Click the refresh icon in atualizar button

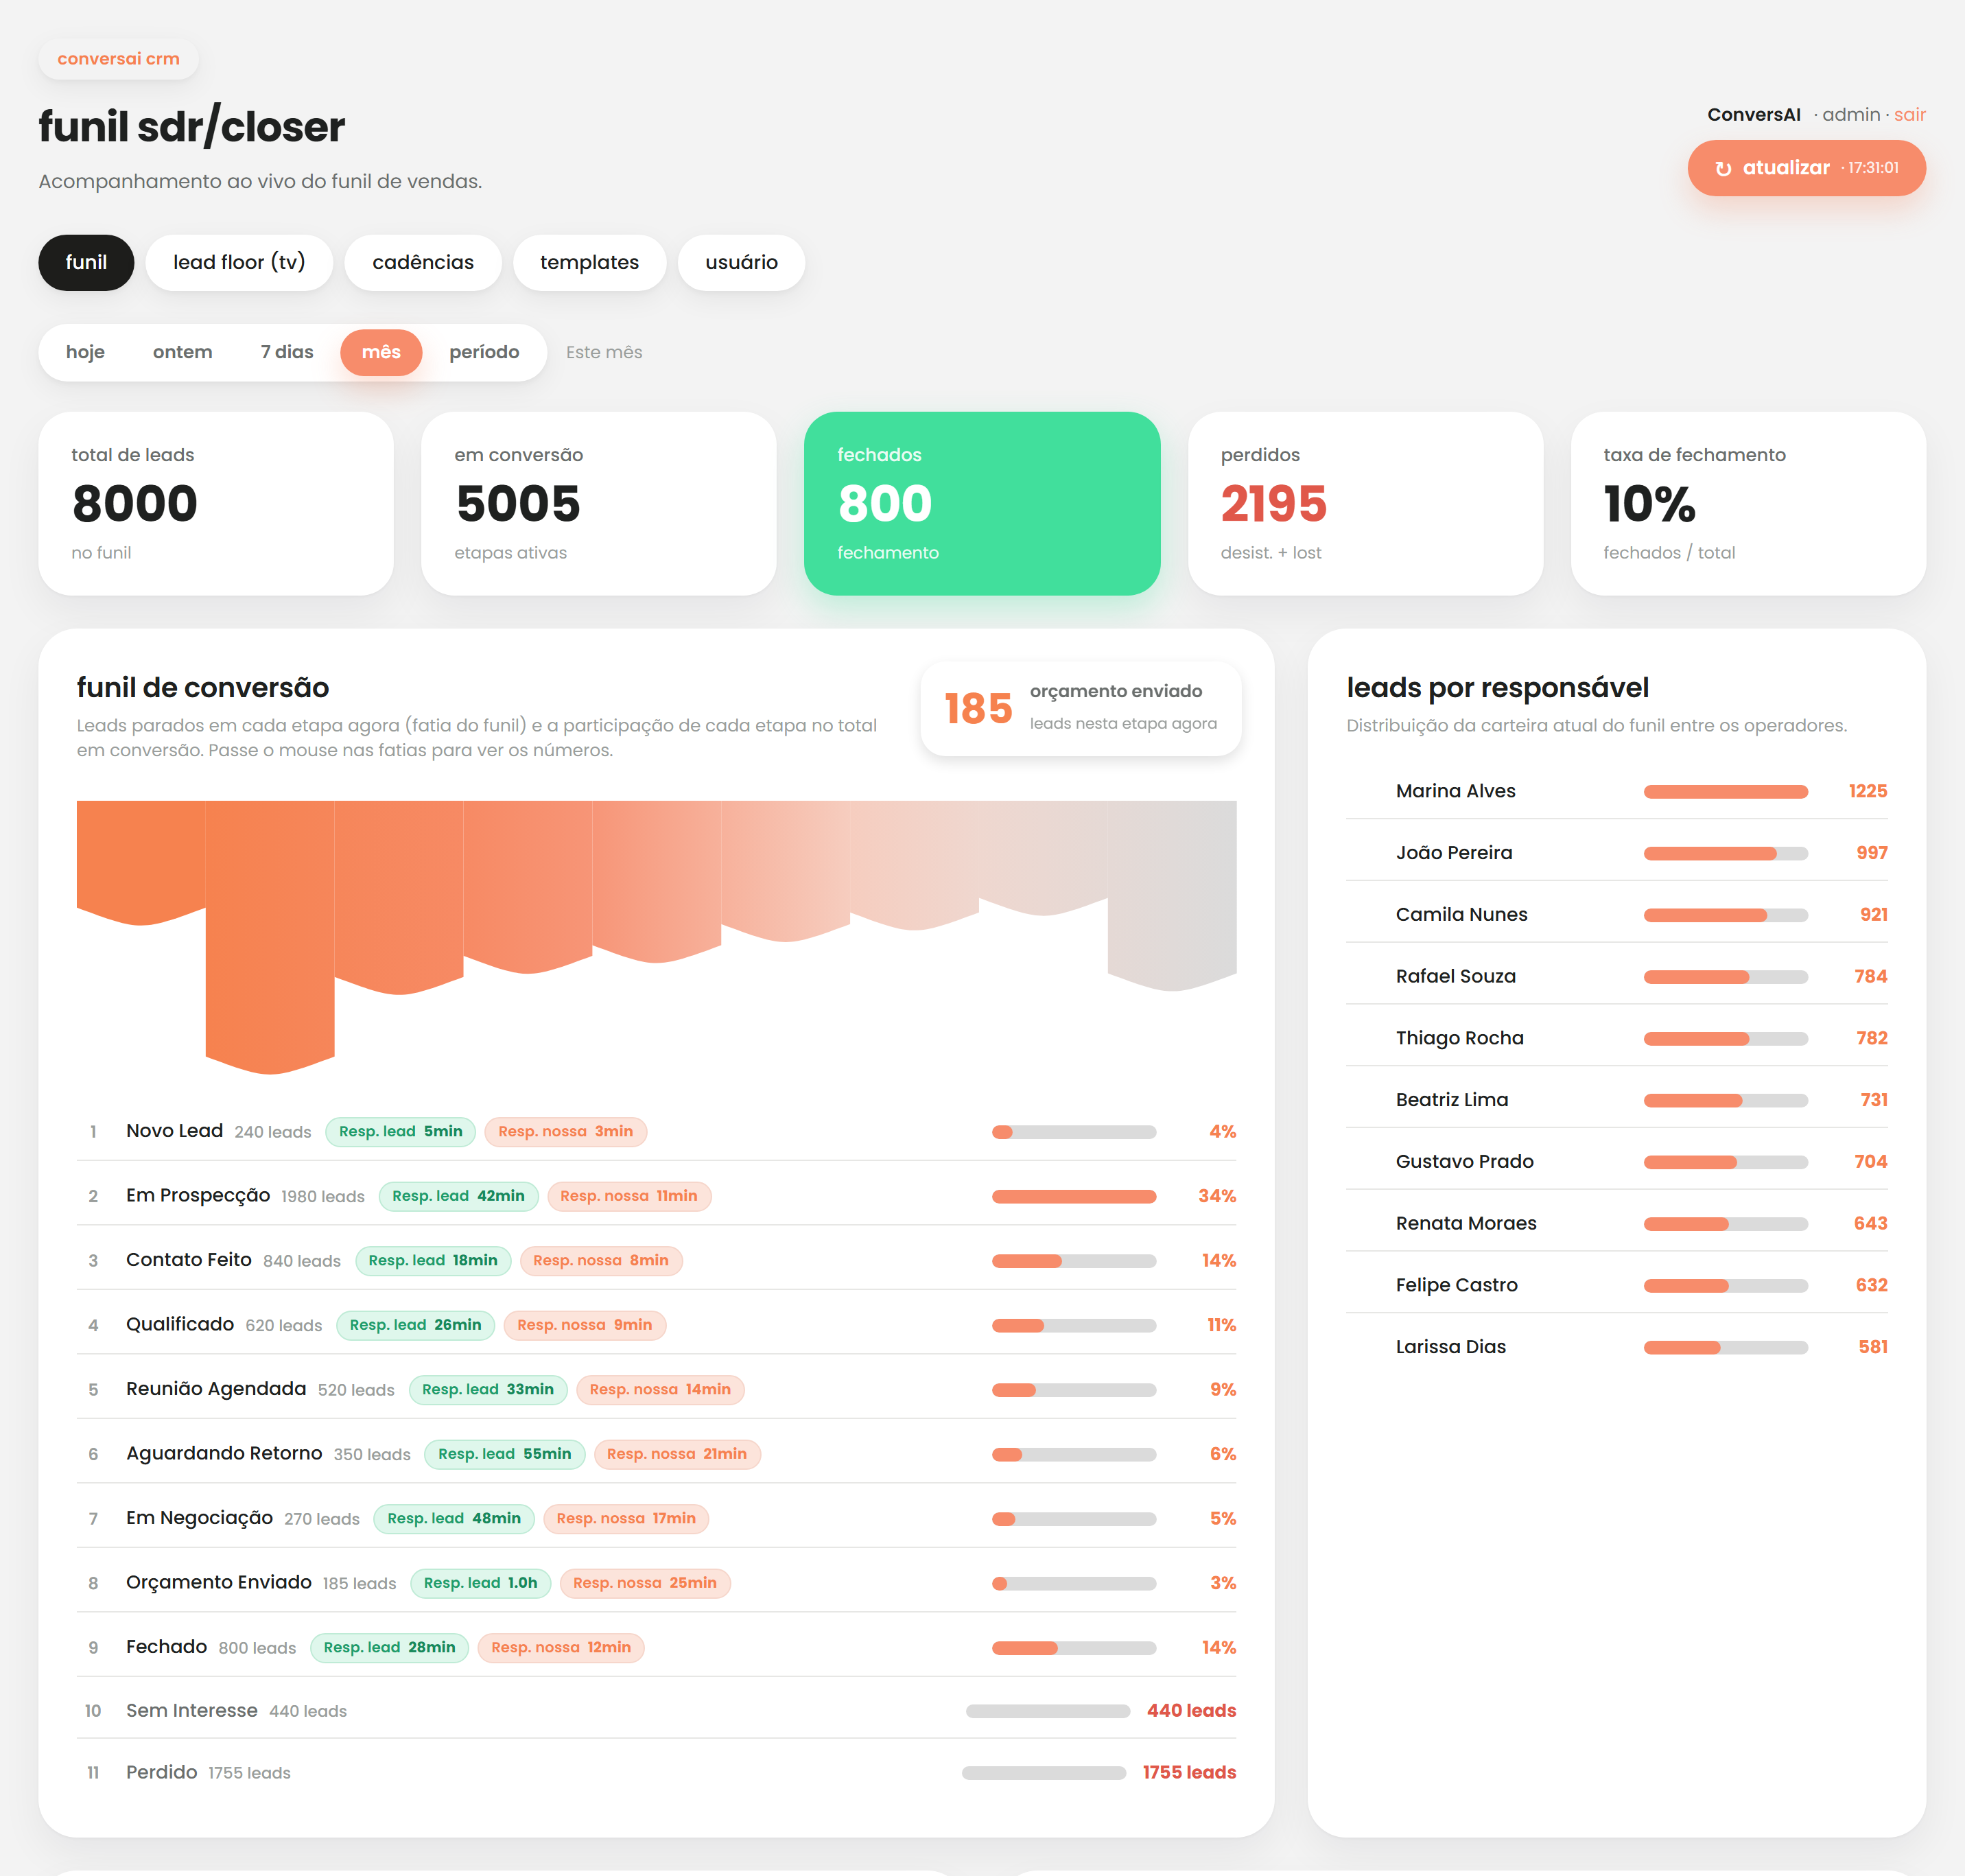1723,169
